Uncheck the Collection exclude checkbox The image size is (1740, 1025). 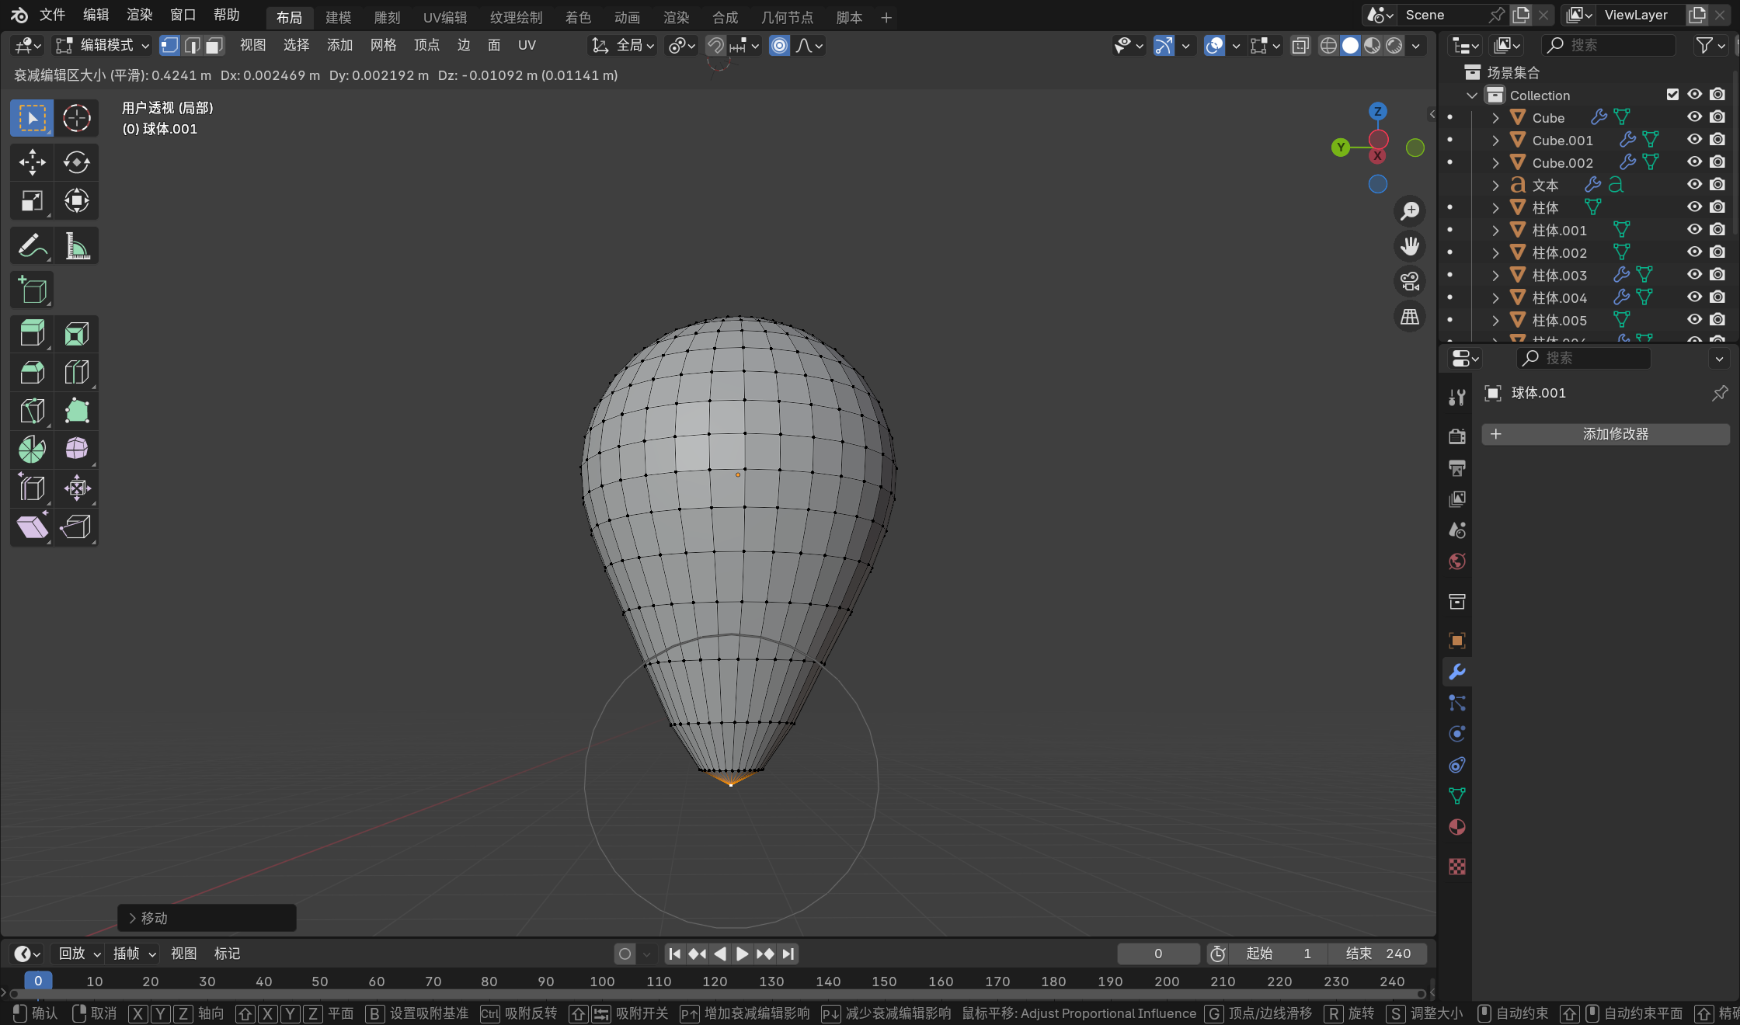tap(1672, 95)
